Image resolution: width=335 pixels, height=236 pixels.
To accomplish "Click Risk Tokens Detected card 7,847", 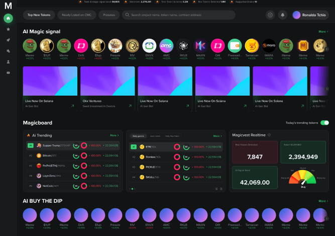I will coord(255,152).
